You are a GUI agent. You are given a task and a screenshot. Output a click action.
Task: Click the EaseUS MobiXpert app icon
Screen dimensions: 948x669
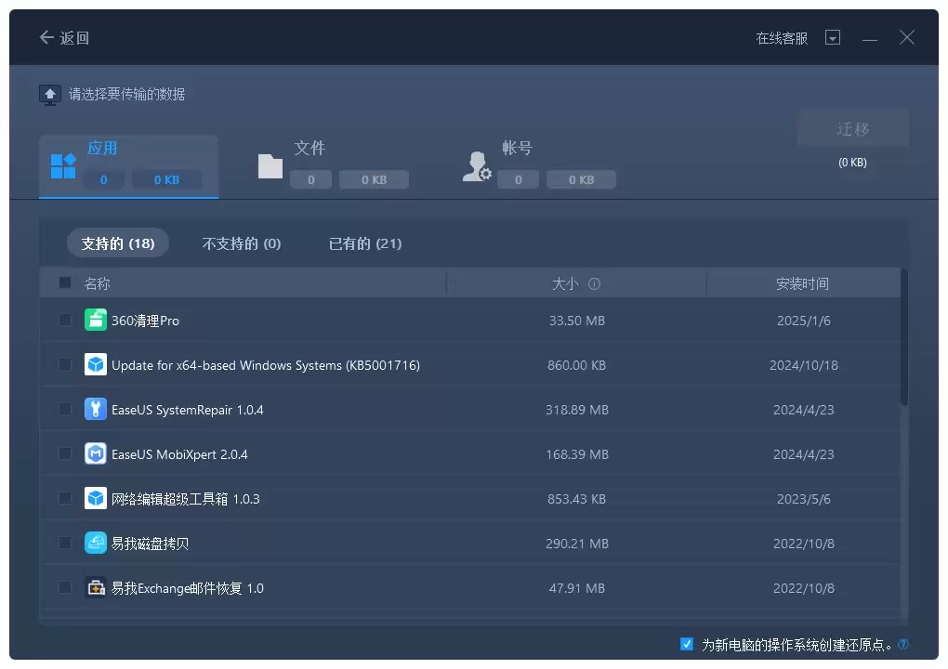point(95,453)
